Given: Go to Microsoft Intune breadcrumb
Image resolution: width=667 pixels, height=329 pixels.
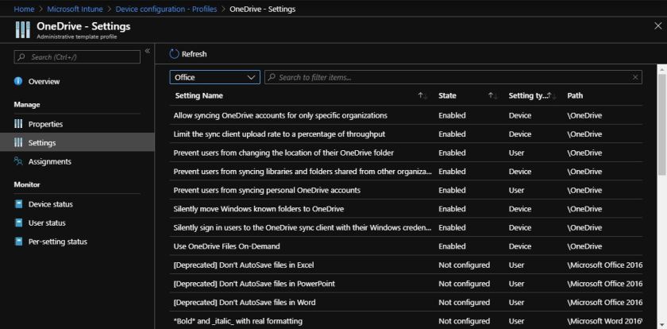Looking at the screenshot, I should click(75, 9).
